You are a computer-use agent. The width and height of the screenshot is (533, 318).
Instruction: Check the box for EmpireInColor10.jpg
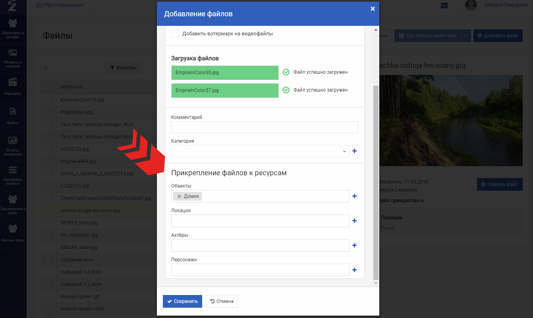(48, 100)
